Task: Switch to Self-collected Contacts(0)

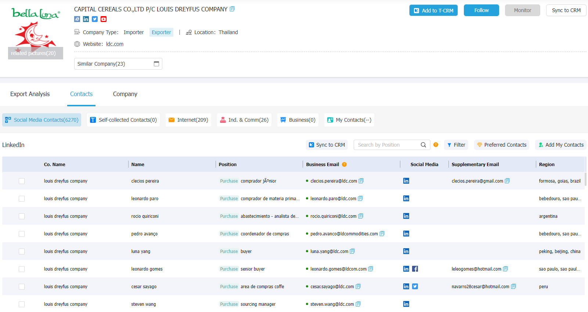Action: click(x=123, y=120)
